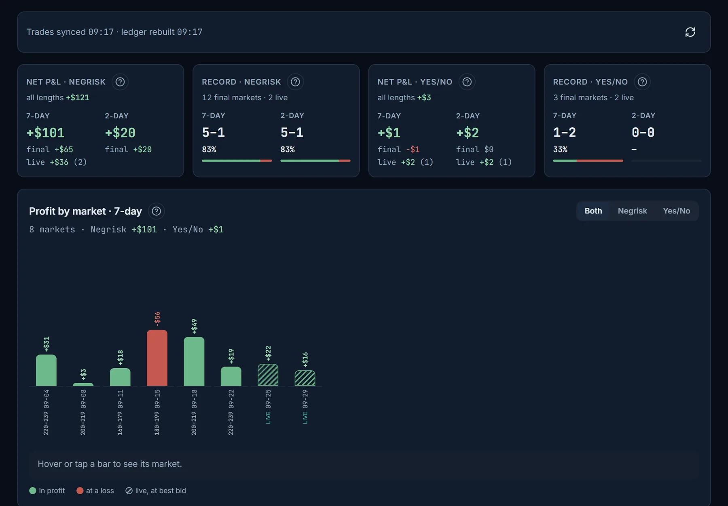Select the 220-239 09-04 profit bar
This screenshot has width=728, height=506.
(x=46, y=370)
